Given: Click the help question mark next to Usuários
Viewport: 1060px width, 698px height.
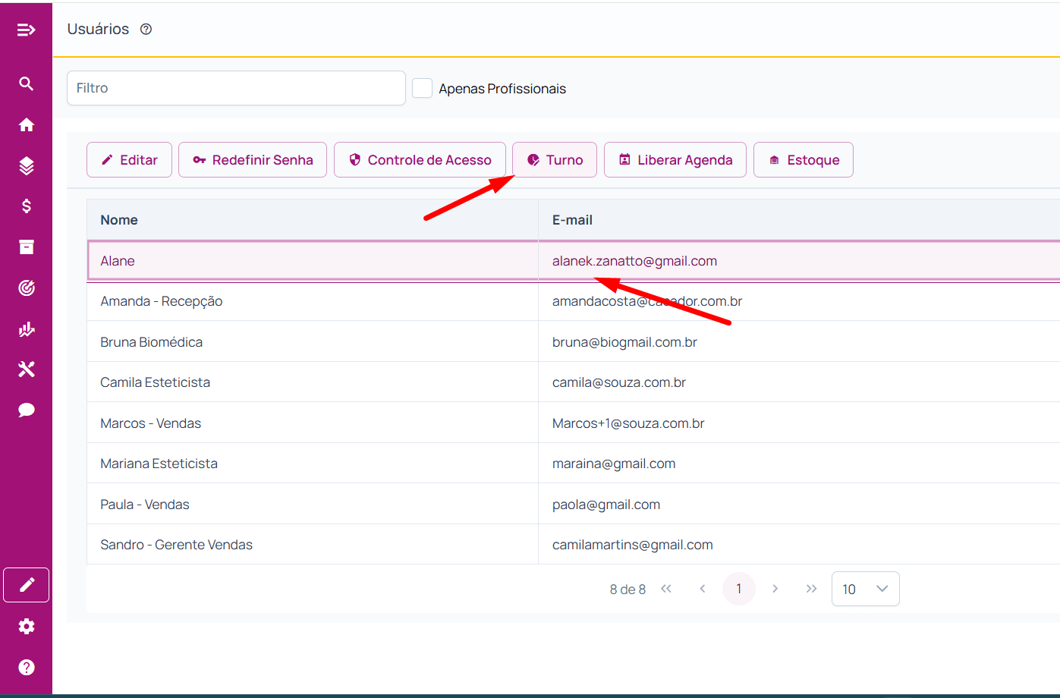Looking at the screenshot, I should [146, 30].
